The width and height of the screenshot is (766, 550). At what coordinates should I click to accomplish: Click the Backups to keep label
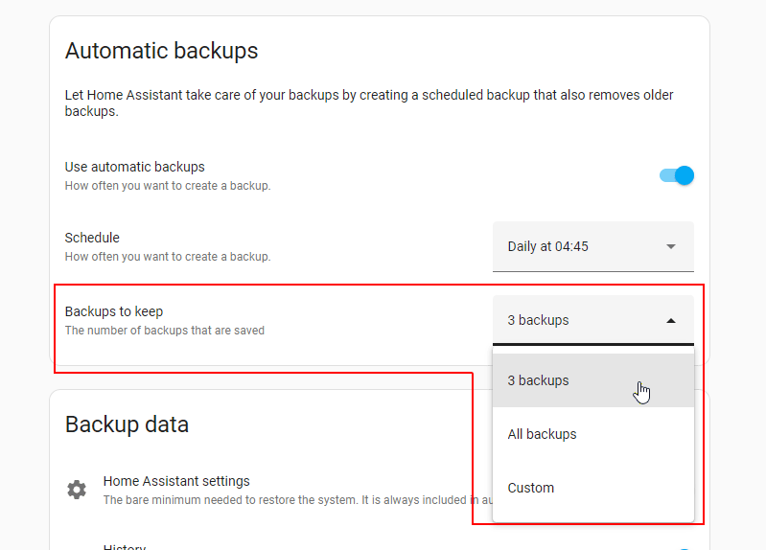coord(113,311)
